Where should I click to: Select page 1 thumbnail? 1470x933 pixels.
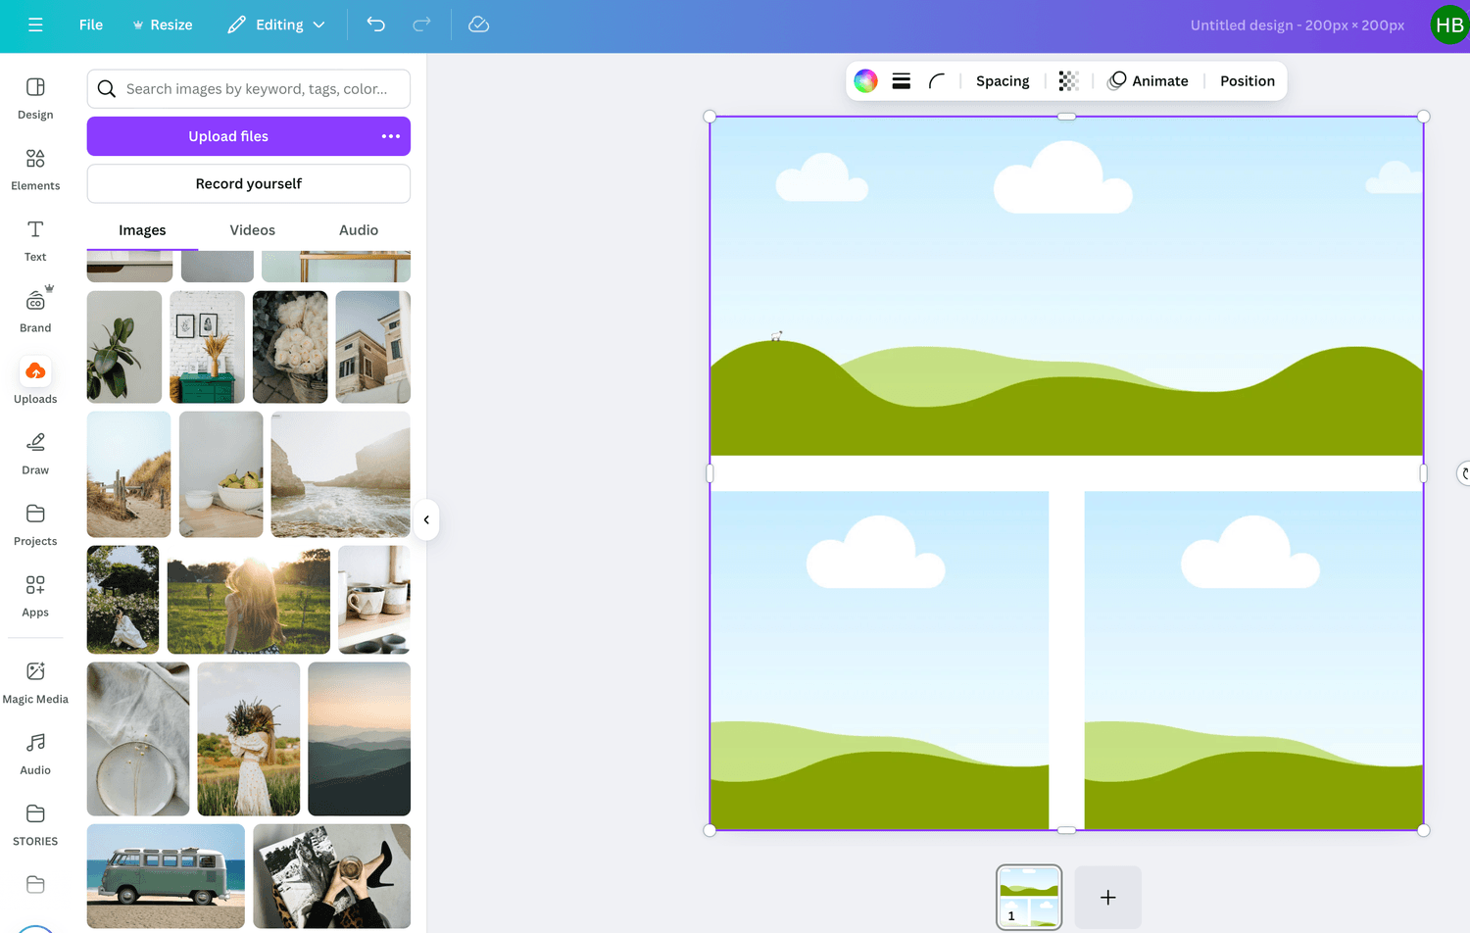(1029, 897)
